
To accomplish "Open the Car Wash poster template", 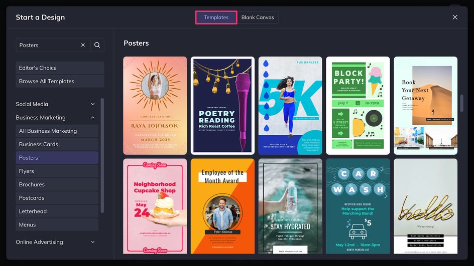I will pyautogui.click(x=358, y=206).
